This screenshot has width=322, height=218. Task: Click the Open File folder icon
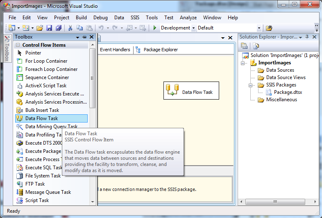click(x=40, y=28)
